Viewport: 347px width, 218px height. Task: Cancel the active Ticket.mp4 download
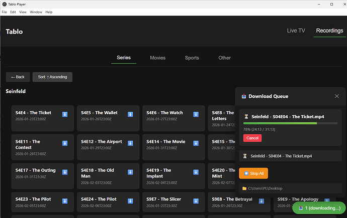coord(252,138)
